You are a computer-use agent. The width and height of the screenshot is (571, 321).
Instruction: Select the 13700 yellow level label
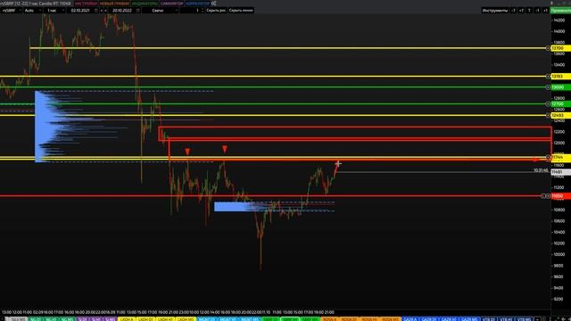tap(561, 48)
